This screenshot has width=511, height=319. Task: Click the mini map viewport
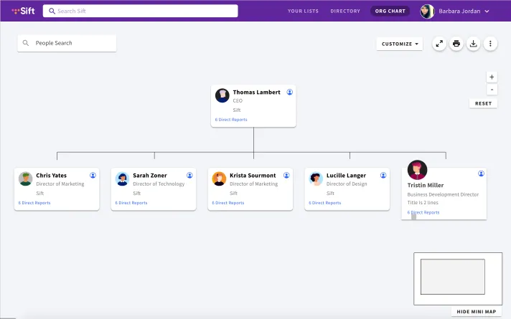point(453,277)
